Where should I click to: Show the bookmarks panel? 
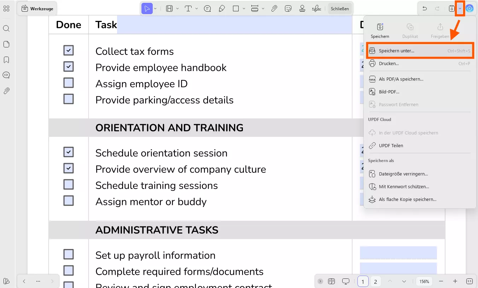pos(6,60)
